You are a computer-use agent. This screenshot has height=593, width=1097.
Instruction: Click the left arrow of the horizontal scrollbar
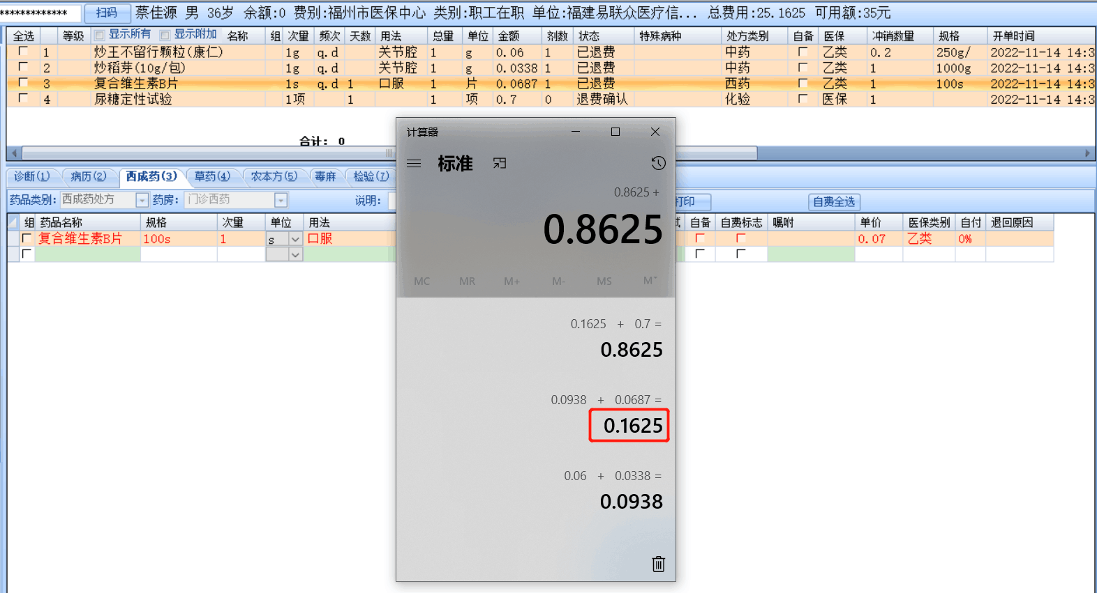14,153
